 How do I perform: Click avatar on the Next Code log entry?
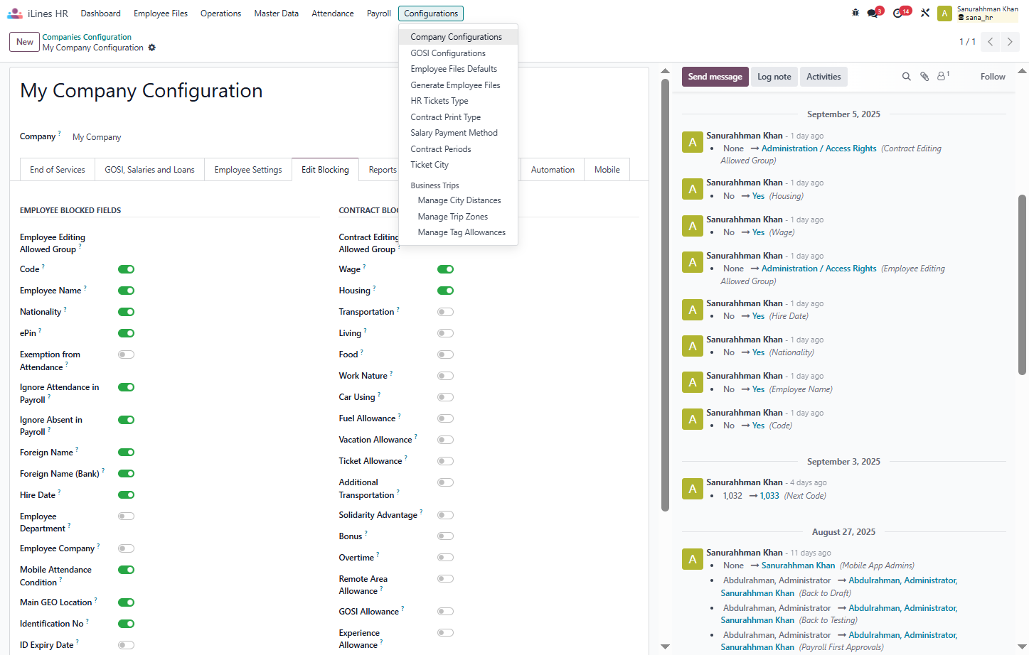[x=693, y=489]
